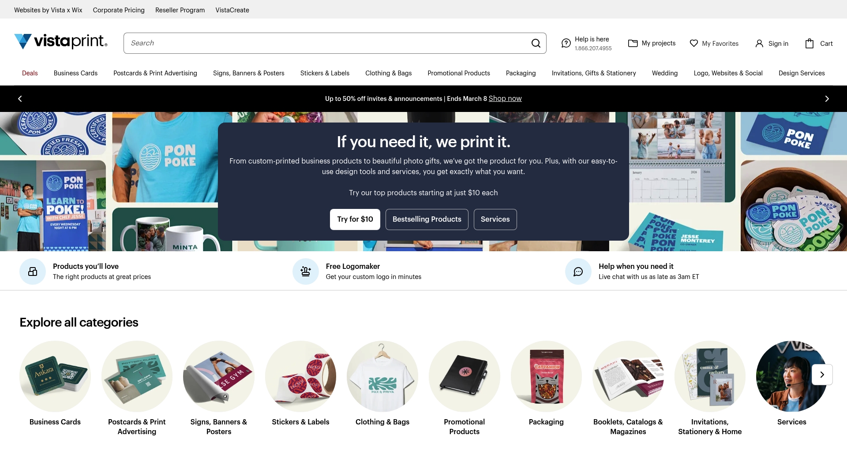Open Business Cards nav menu

pyautogui.click(x=75, y=73)
